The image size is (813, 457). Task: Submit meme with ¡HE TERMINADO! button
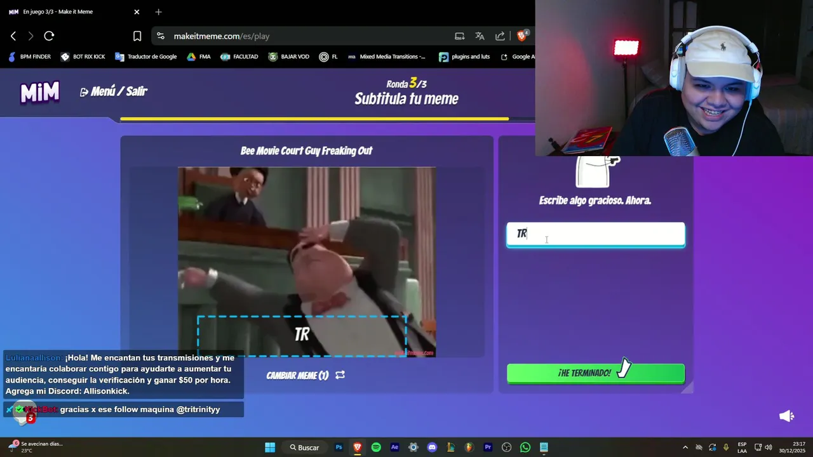[x=596, y=373]
